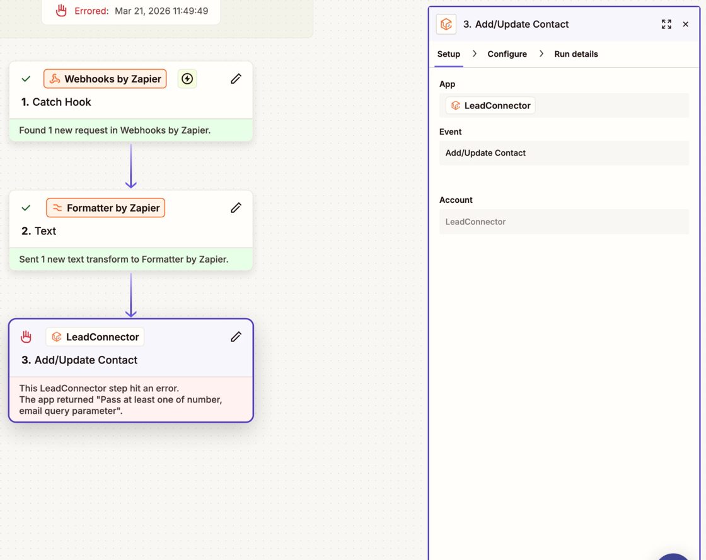Open the Event field Add/Update Contact
Image resolution: width=706 pixels, height=560 pixels.
click(564, 153)
